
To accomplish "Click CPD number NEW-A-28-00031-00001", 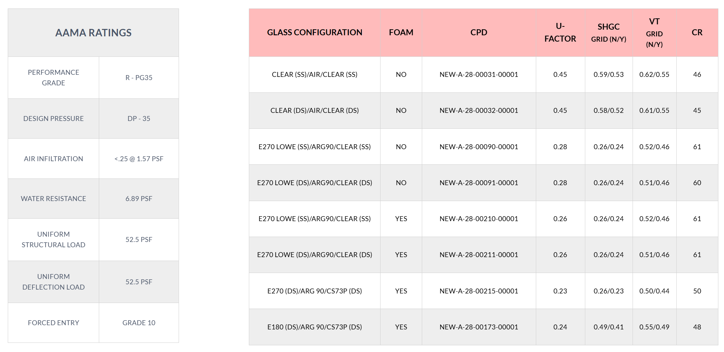I will click(x=479, y=74).
